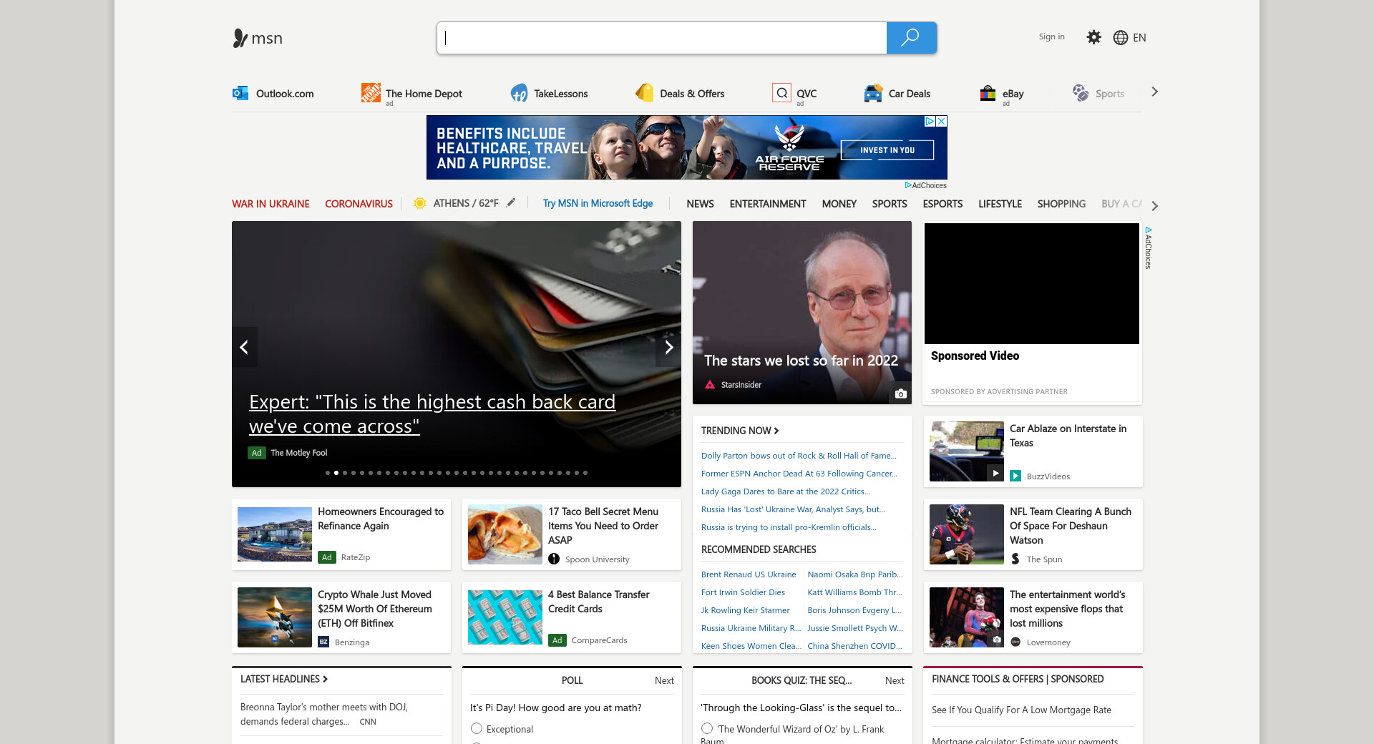Open the Entertainment tab
Screen dimensions: 1374x744
pyautogui.click(x=768, y=204)
